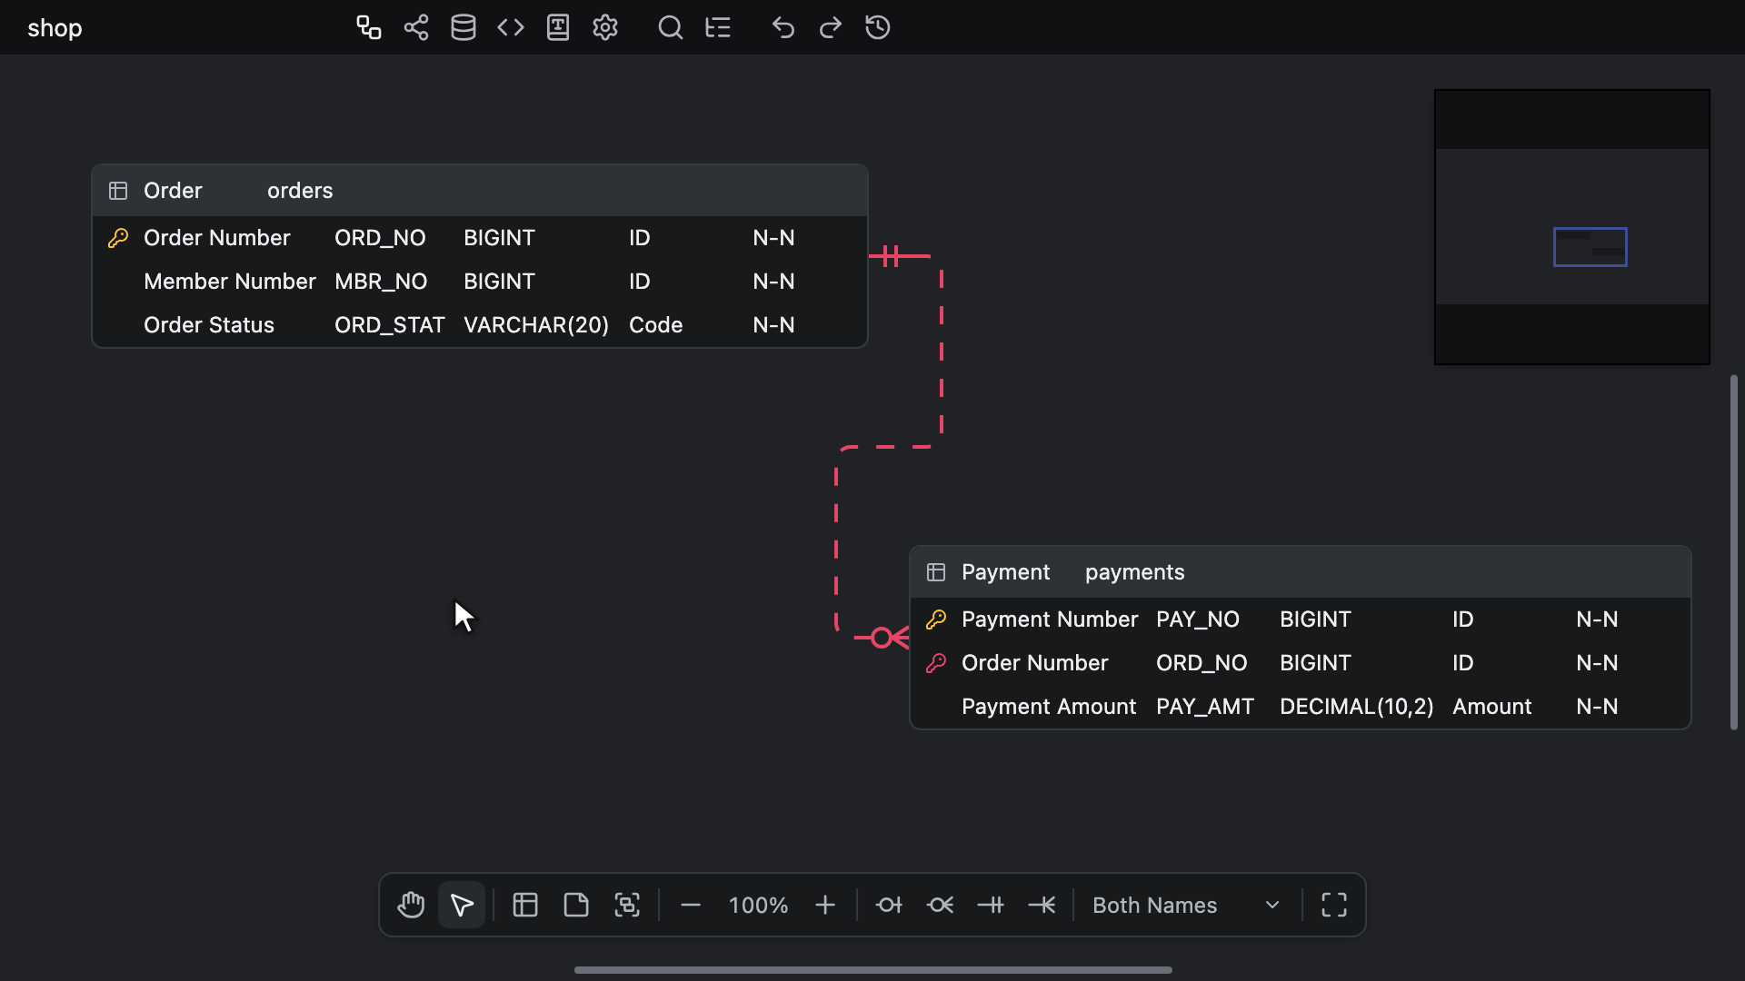Image resolution: width=1745 pixels, height=981 pixels.
Task: Select the pointer selection tool
Action: pos(462,905)
